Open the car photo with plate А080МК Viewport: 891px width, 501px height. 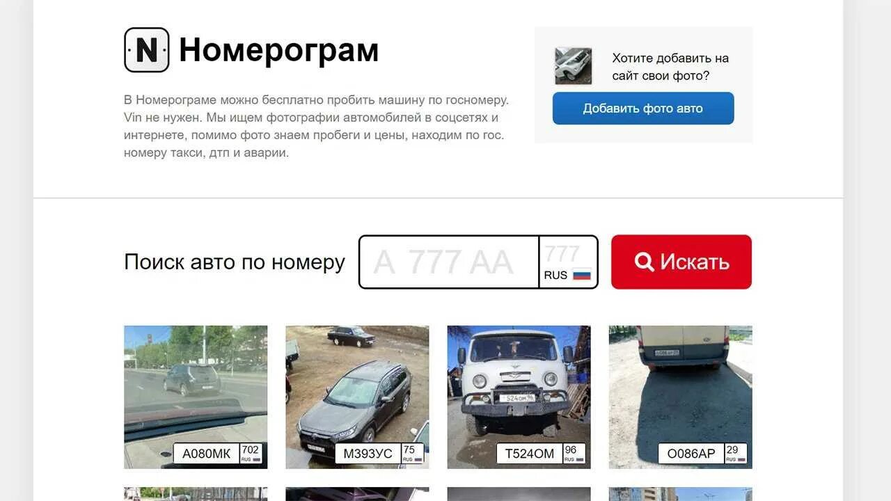pyautogui.click(x=196, y=397)
